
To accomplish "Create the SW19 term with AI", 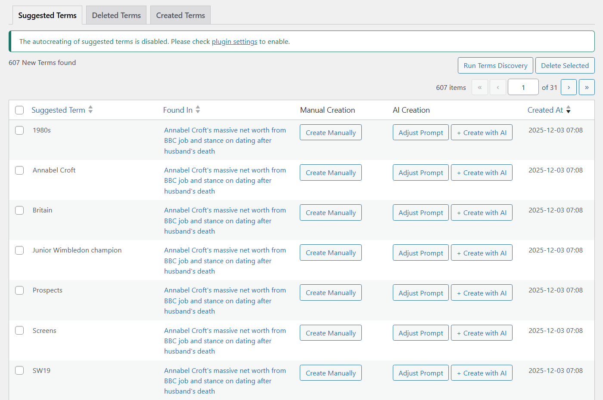I will 482,372.
